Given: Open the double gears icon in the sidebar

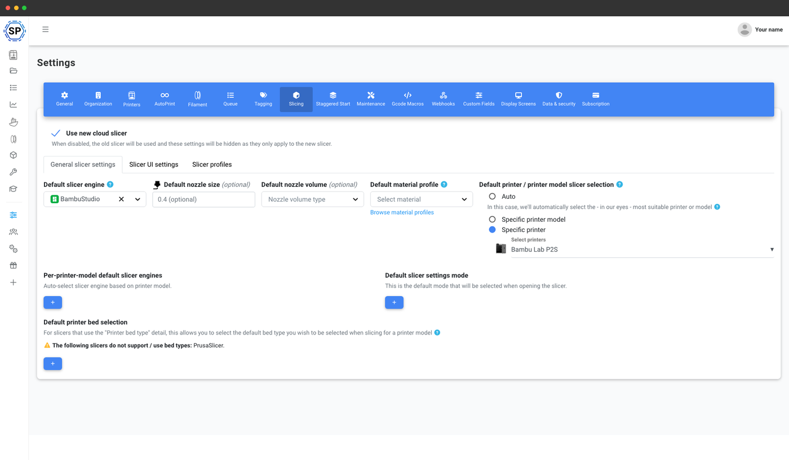Looking at the screenshot, I should click(13, 249).
